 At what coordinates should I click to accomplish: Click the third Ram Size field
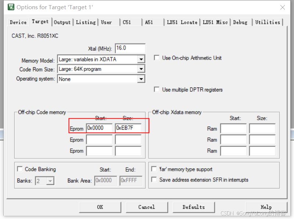click(262, 151)
